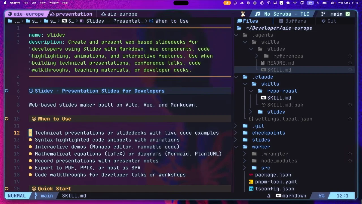Click the ~/Developer/aie-europe root folder

click(275, 28)
